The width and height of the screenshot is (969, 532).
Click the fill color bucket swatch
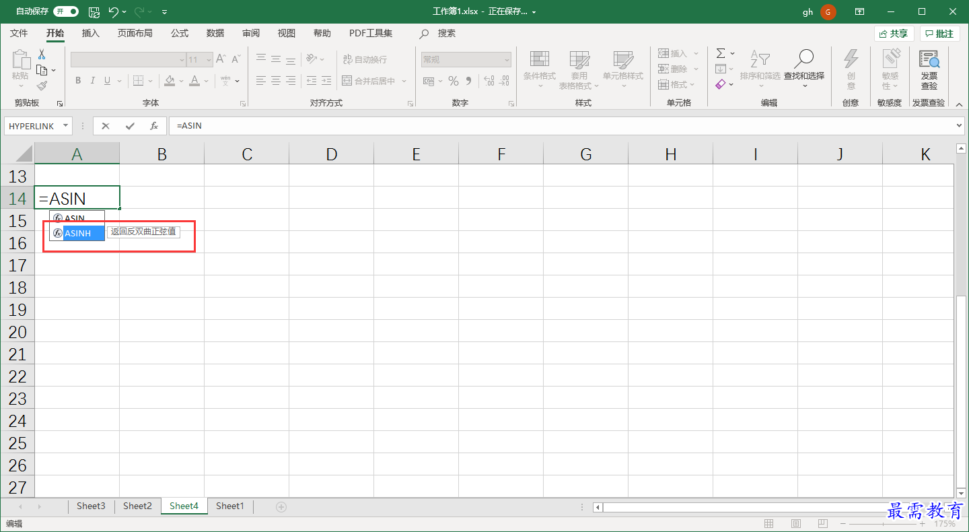[170, 81]
